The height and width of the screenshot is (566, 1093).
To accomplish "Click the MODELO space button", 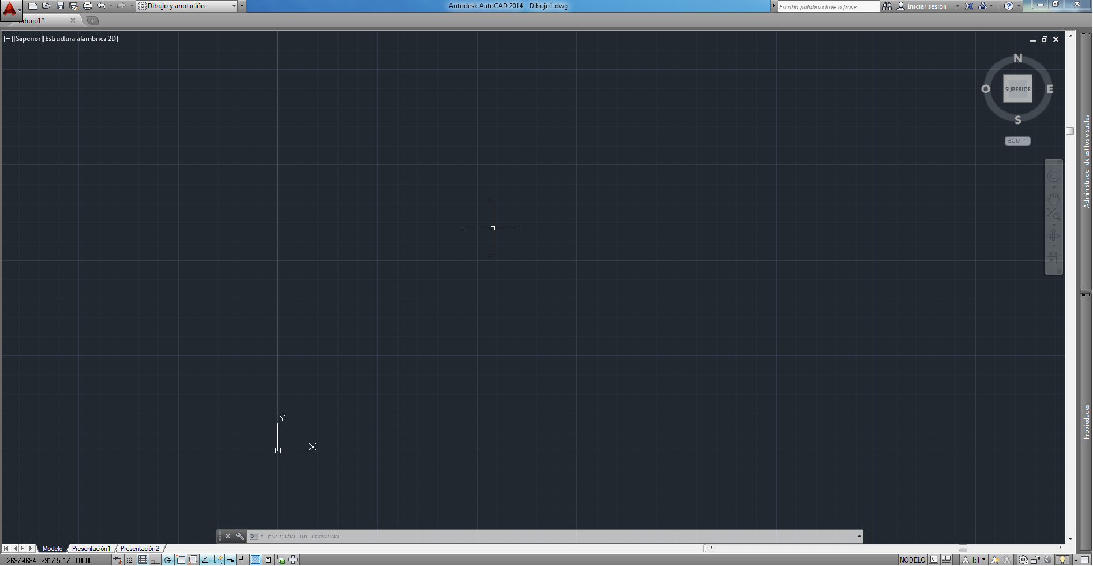I will click(912, 560).
